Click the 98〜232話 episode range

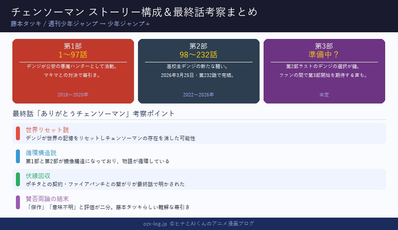199,54
